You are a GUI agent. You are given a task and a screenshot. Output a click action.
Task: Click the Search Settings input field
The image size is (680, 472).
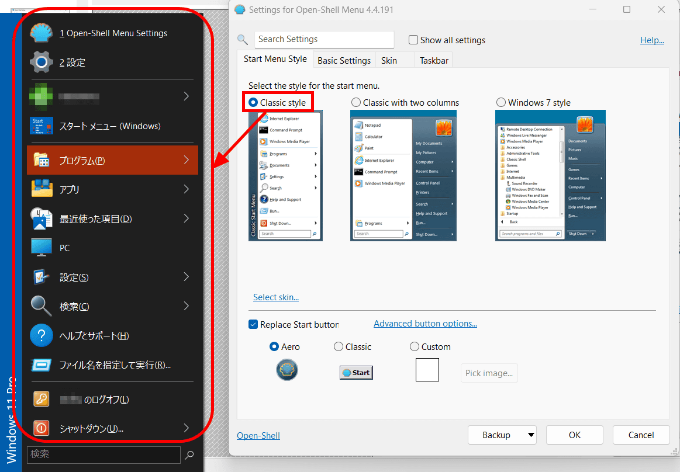pos(324,39)
